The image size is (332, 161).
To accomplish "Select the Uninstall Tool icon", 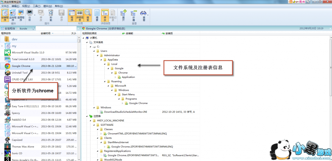I will pos(7,73).
